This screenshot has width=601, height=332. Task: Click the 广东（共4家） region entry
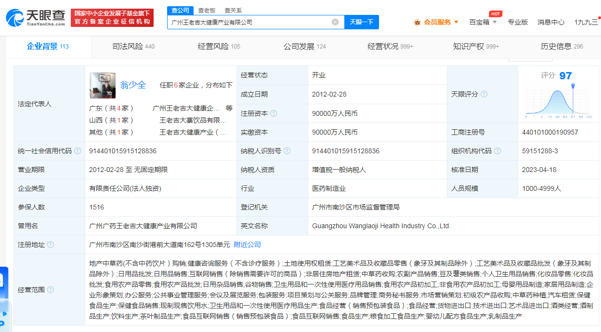pos(112,108)
